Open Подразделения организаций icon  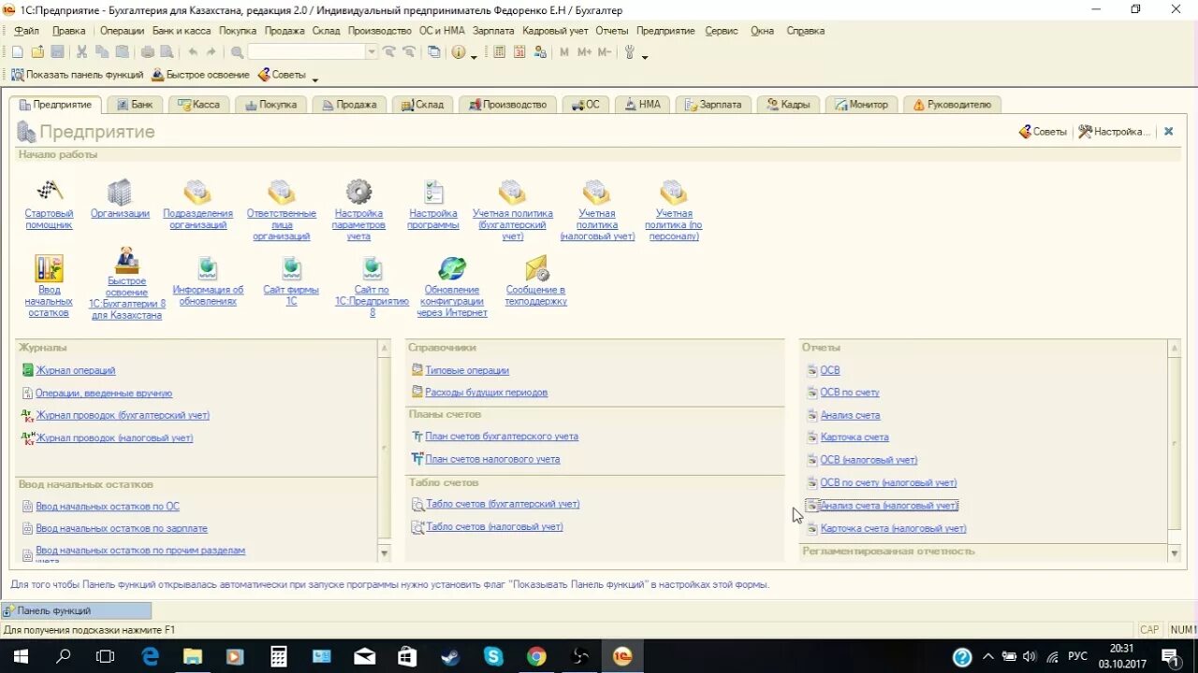click(197, 192)
